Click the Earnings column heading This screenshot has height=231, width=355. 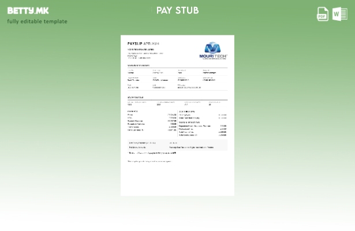coord(133,111)
